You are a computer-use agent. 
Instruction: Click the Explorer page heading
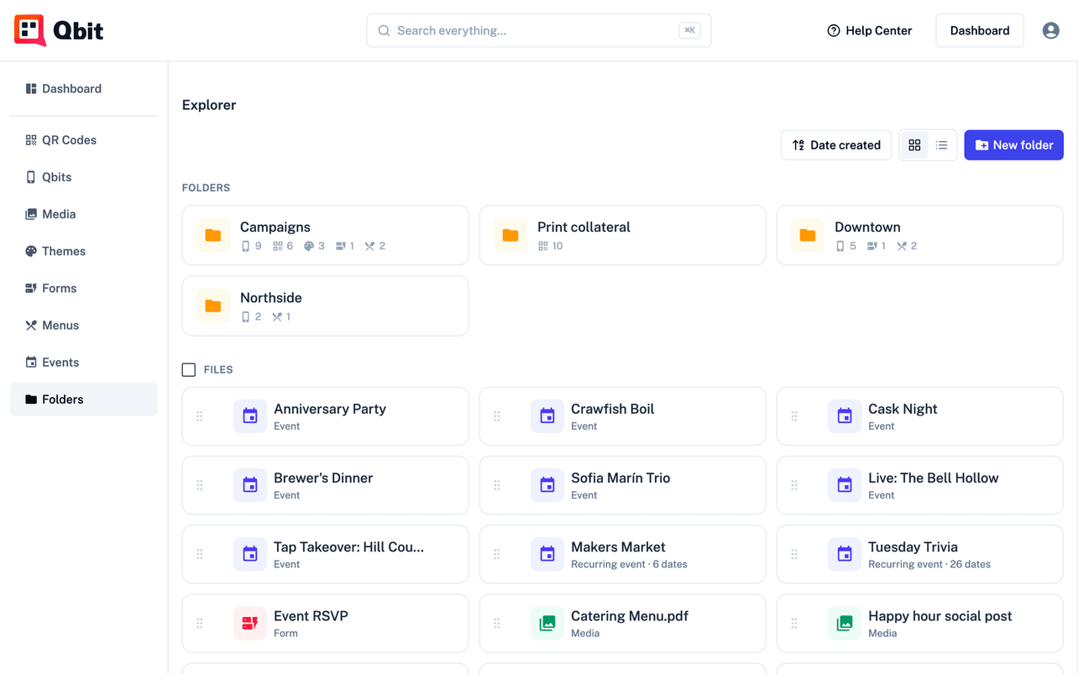(x=209, y=105)
